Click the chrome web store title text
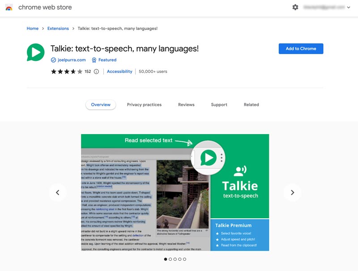Viewport: 358px width, 271px height. coord(45,7)
